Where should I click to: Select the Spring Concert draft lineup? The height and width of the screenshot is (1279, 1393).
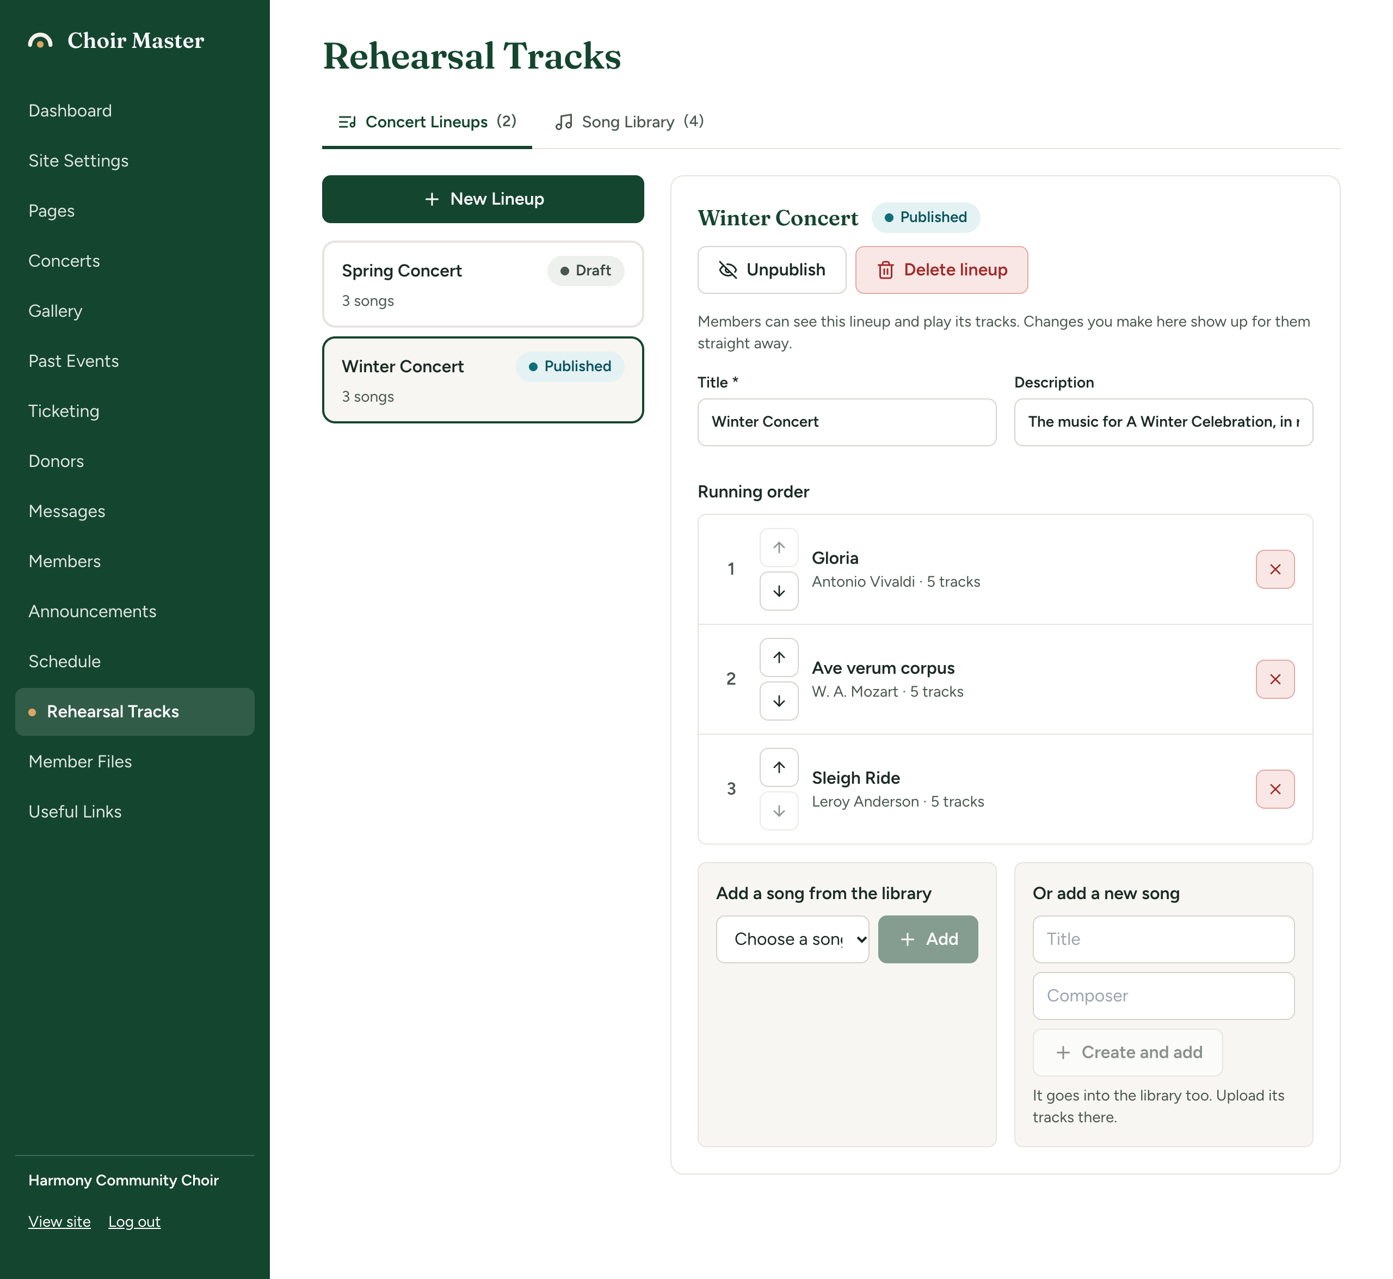tap(483, 285)
